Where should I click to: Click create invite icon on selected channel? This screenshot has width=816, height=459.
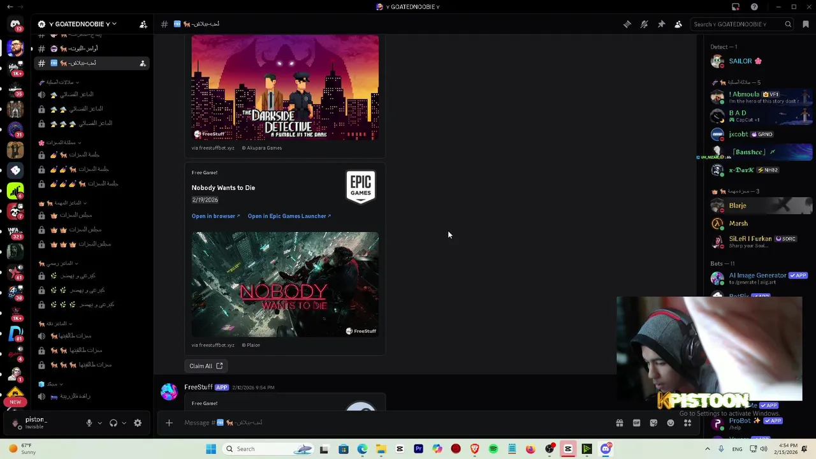pyautogui.click(x=143, y=63)
